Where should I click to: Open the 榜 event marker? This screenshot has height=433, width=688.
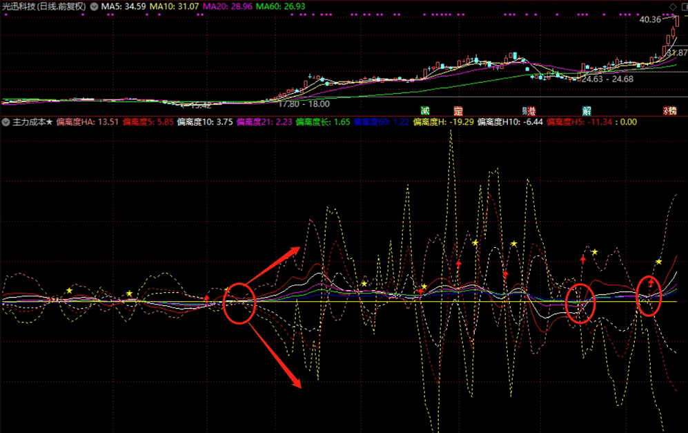tap(672, 110)
